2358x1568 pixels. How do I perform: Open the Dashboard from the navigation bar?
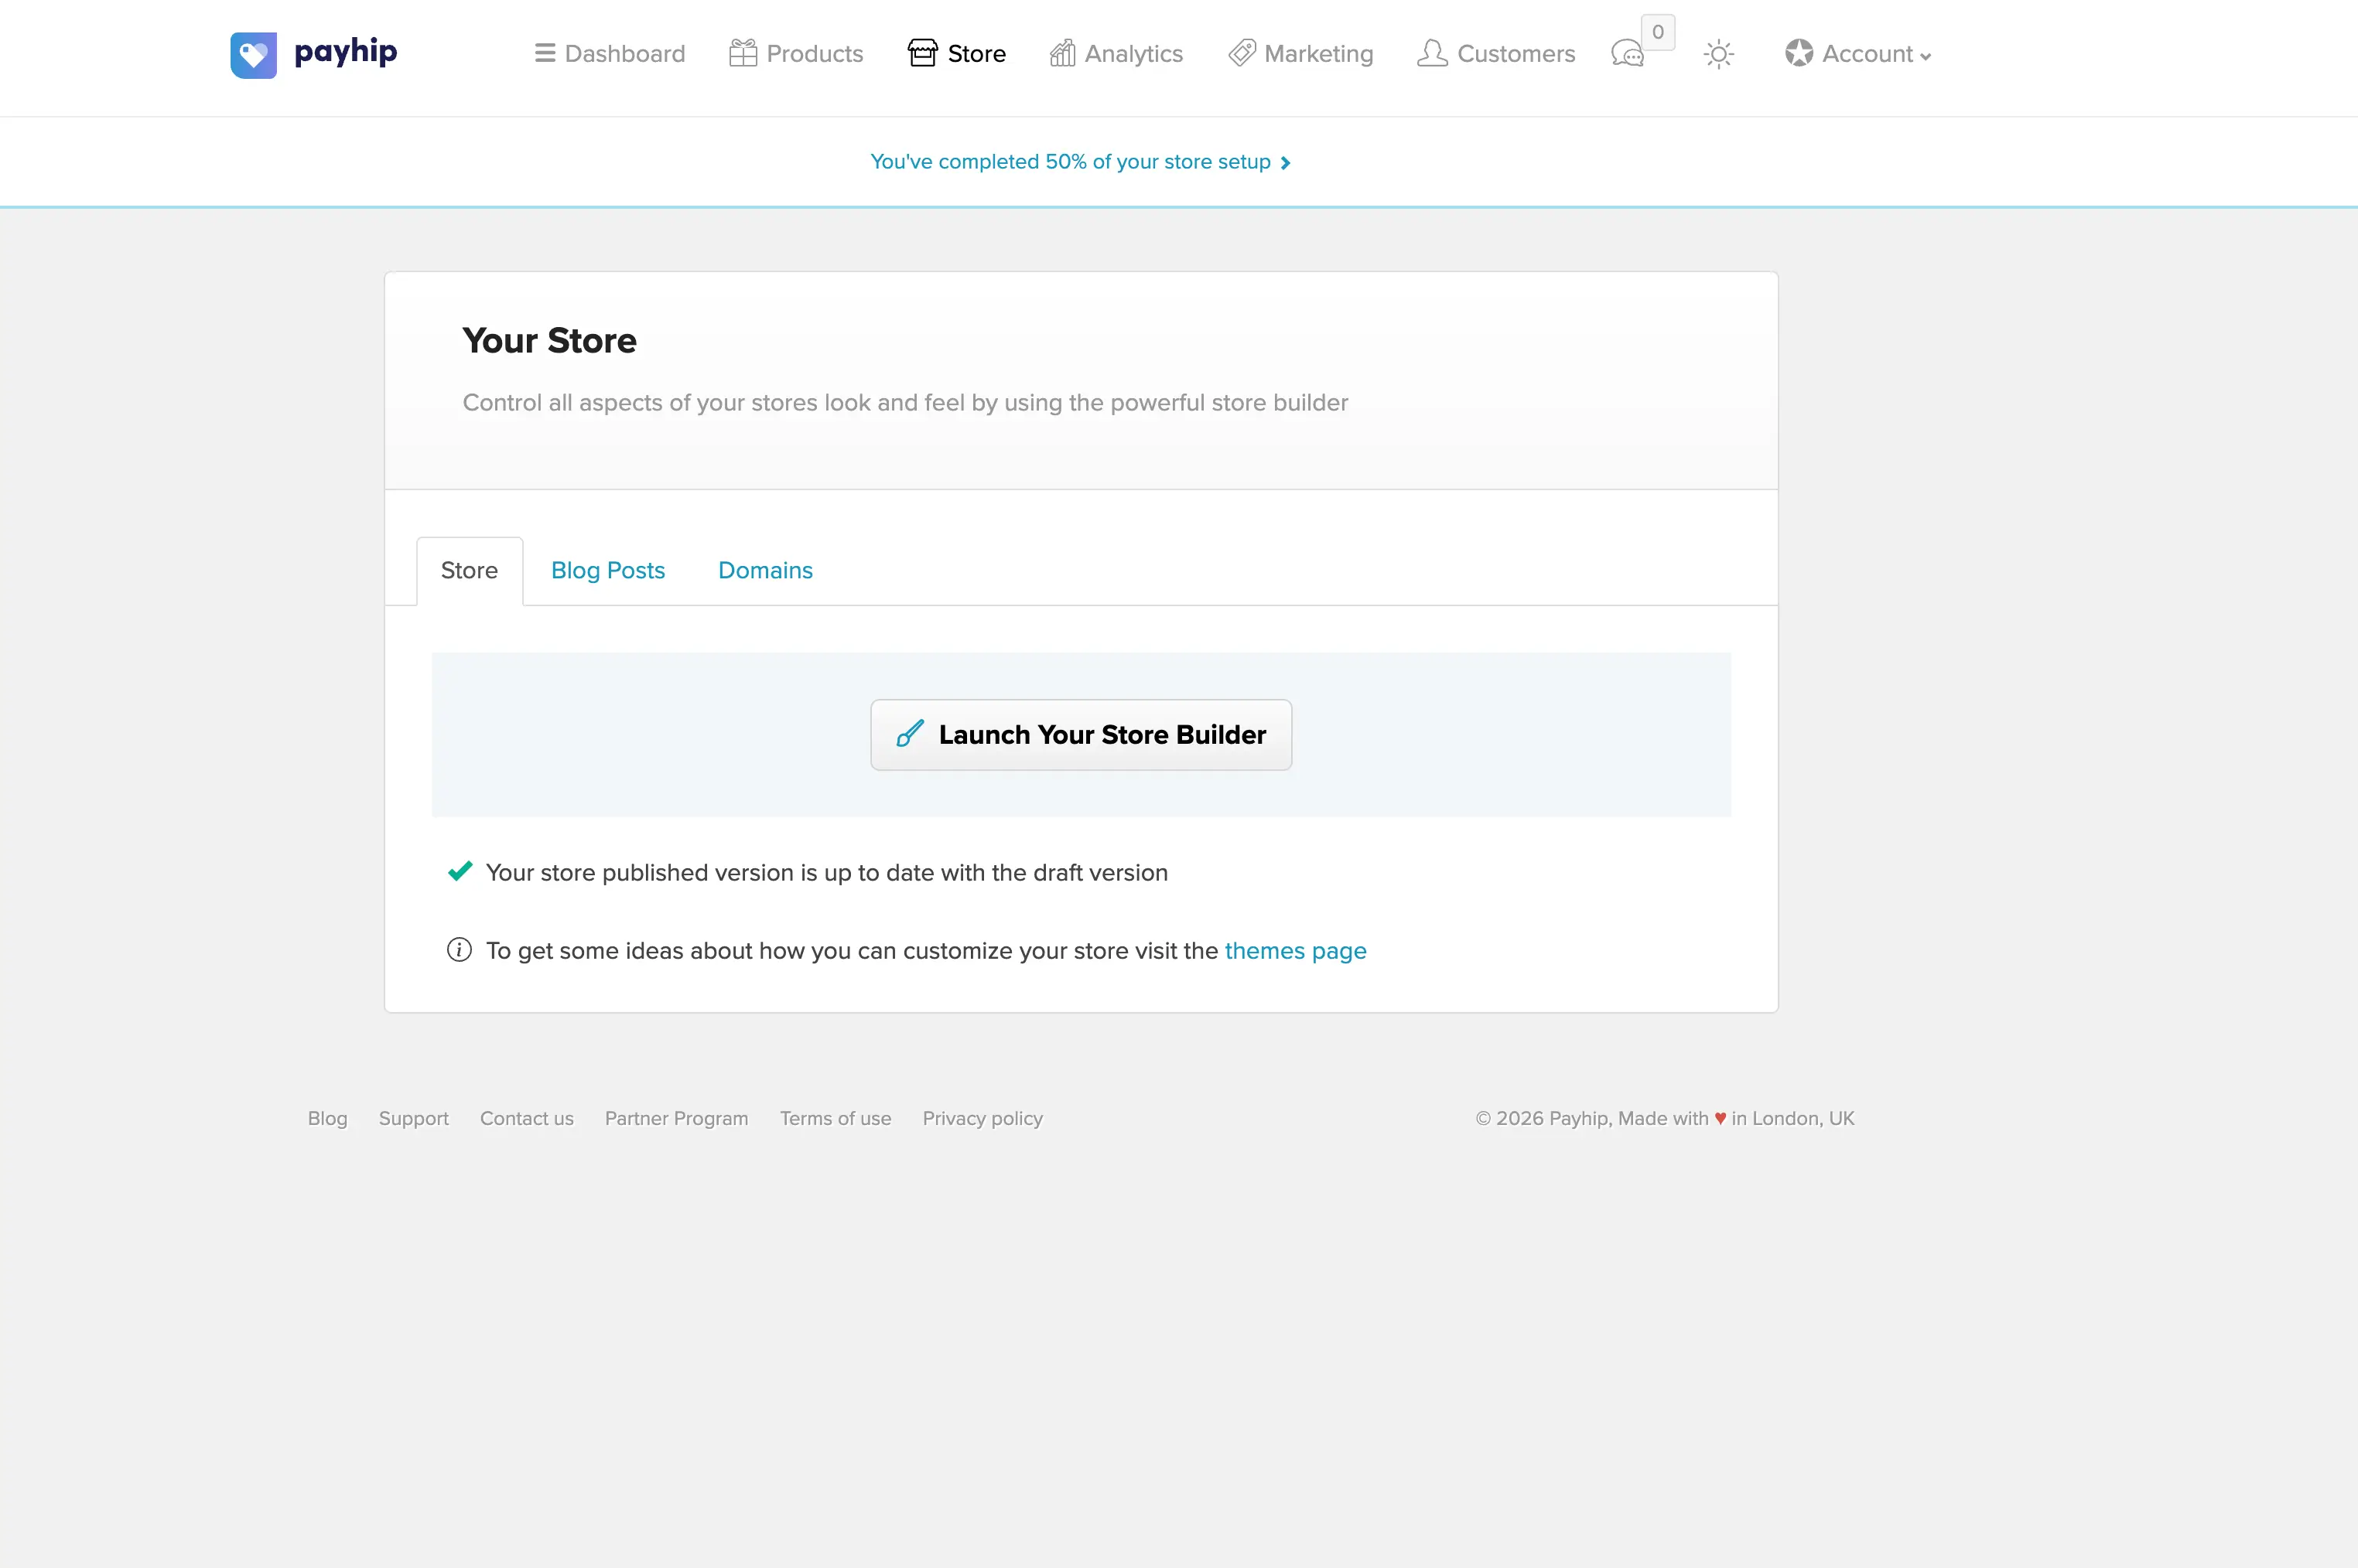point(610,53)
